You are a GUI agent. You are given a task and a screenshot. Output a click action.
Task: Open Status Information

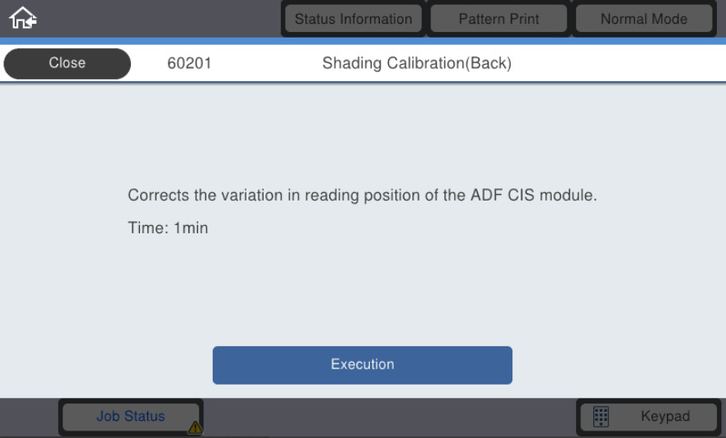[354, 19]
